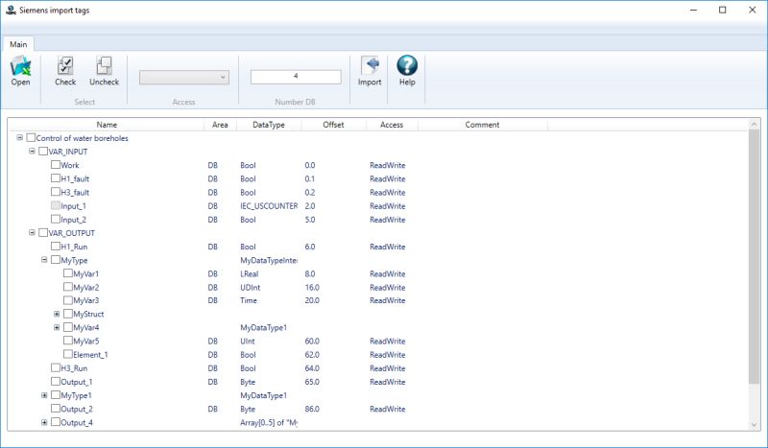Select the Input_1 row name
Image resolution: width=768 pixels, height=448 pixels.
click(73, 206)
